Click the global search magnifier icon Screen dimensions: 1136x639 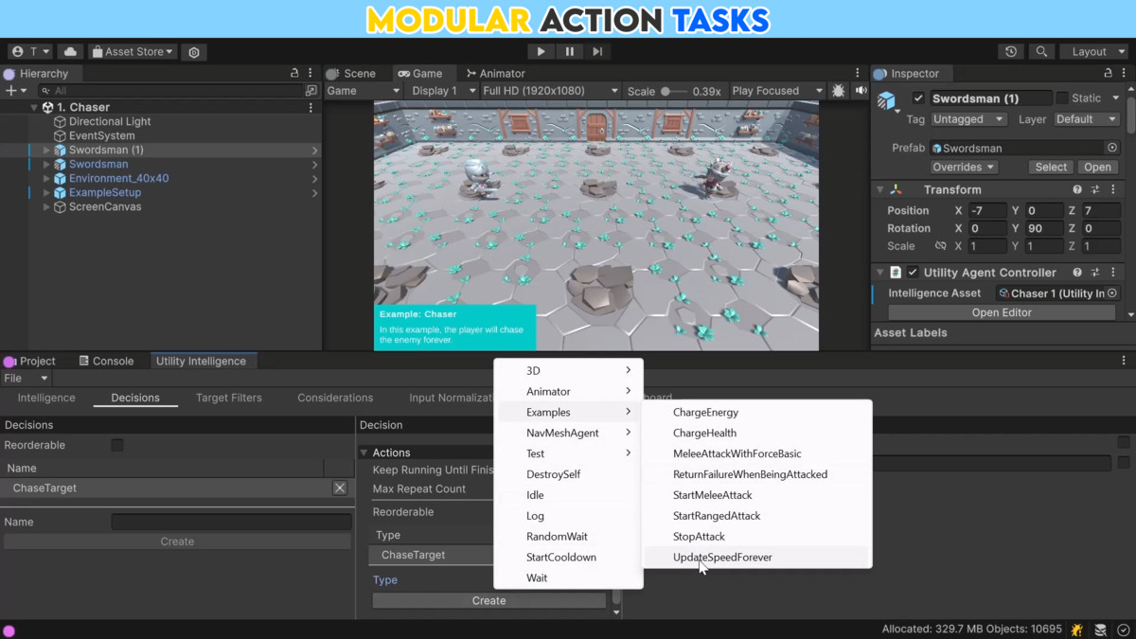click(x=1041, y=52)
